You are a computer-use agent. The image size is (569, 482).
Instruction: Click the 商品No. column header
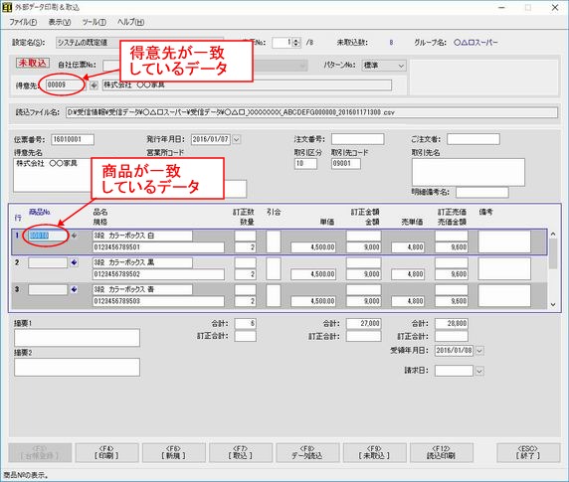[x=40, y=213]
